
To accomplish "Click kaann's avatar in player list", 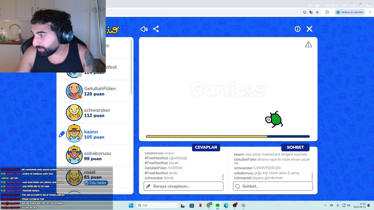I will click(74, 134).
